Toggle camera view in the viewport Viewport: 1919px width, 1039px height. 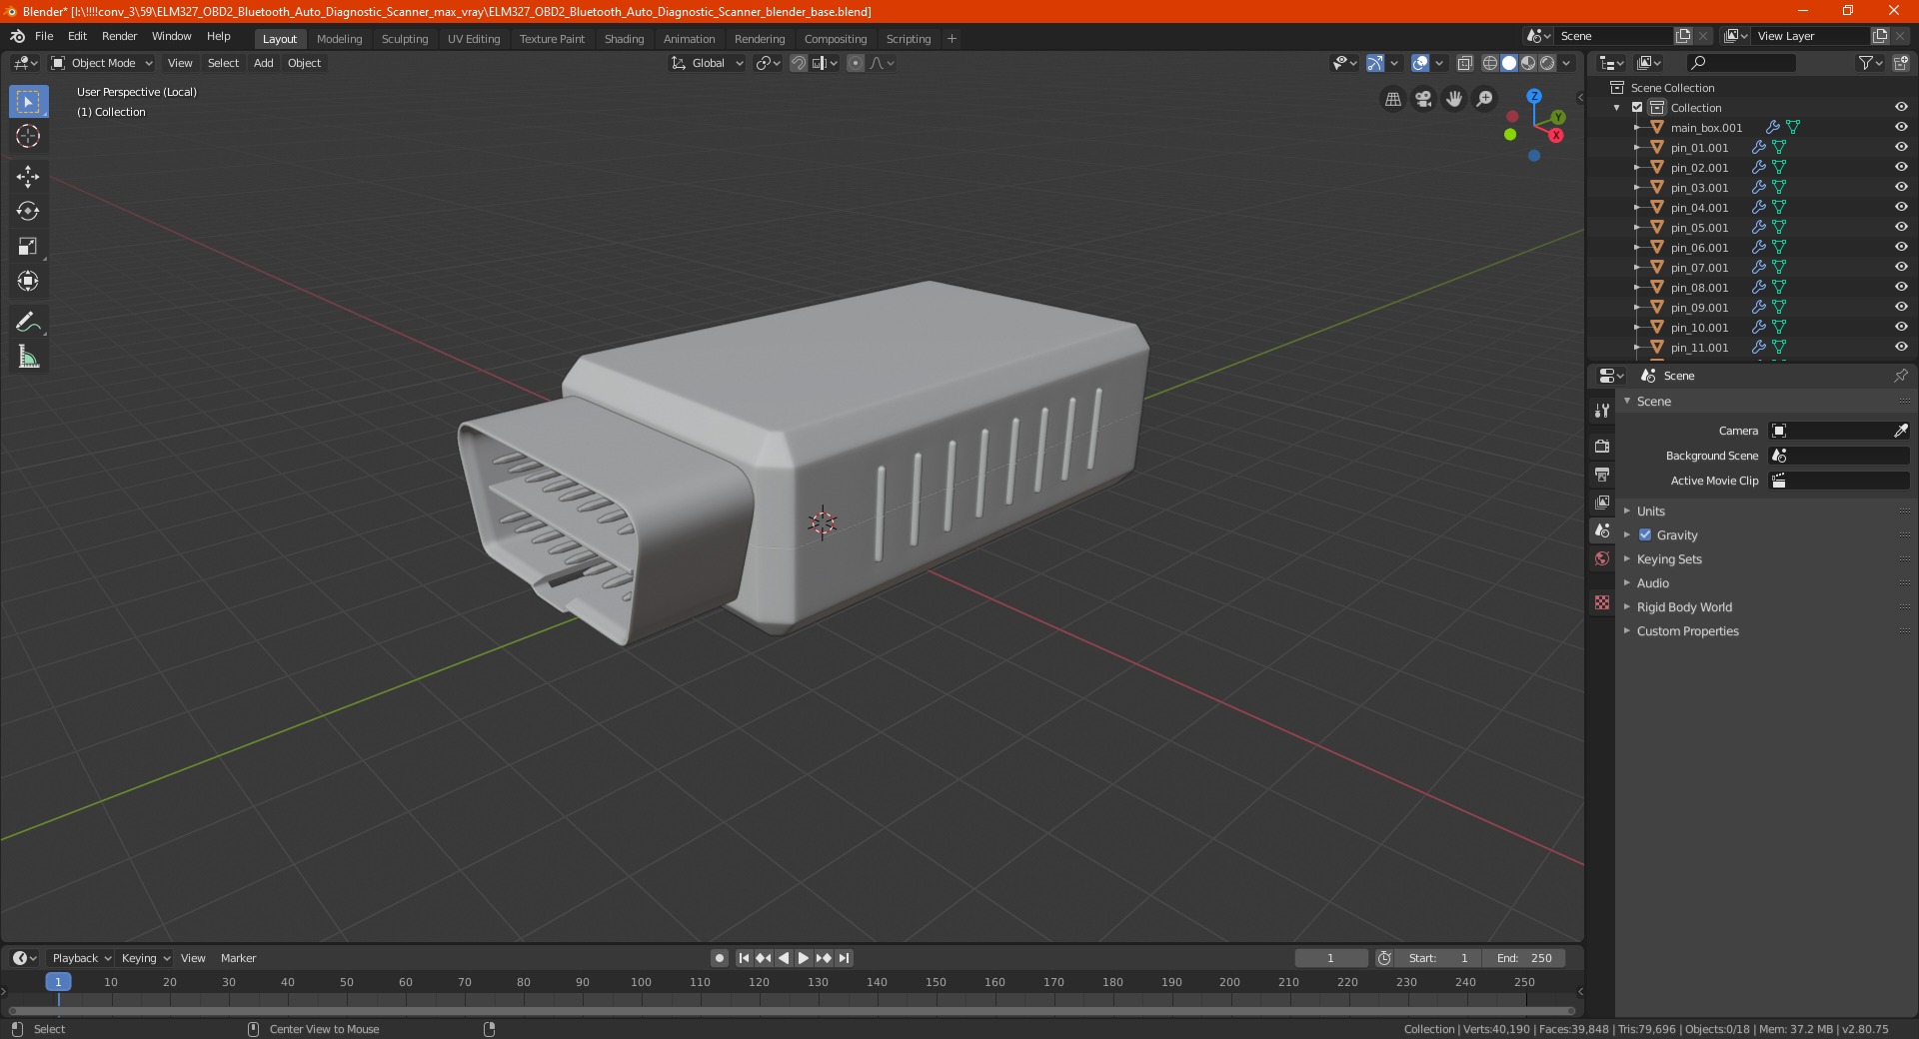tap(1423, 99)
